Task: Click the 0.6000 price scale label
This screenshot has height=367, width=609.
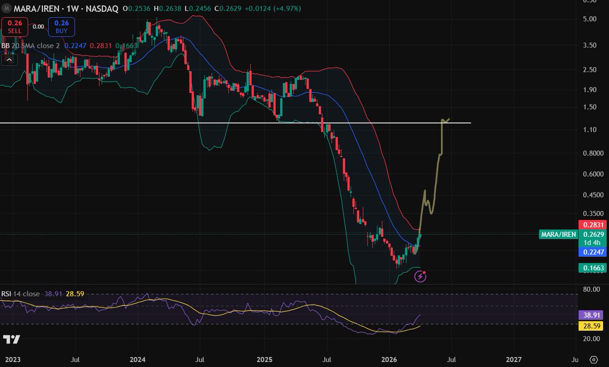Action: pyautogui.click(x=593, y=174)
